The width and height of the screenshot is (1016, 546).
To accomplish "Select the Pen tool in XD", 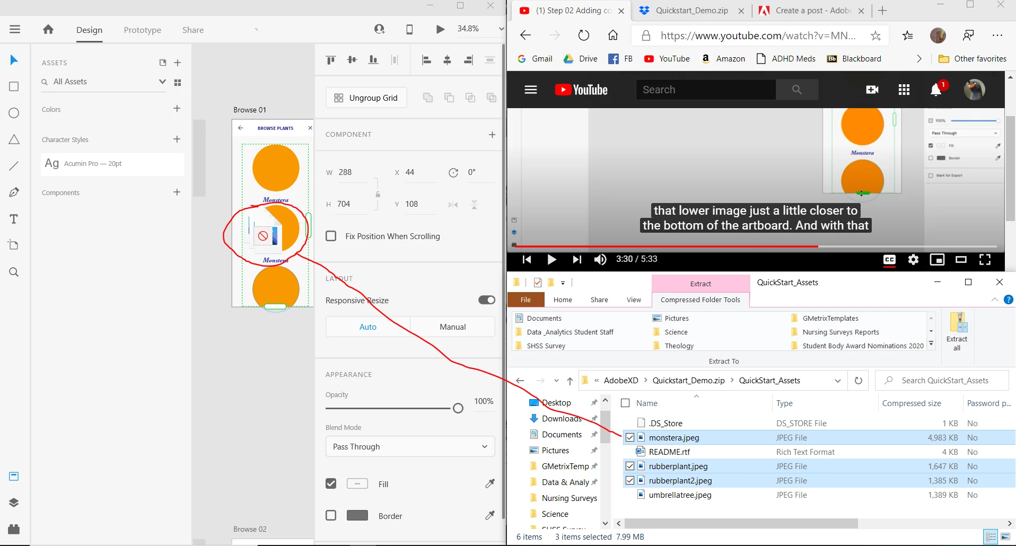I will (x=14, y=192).
